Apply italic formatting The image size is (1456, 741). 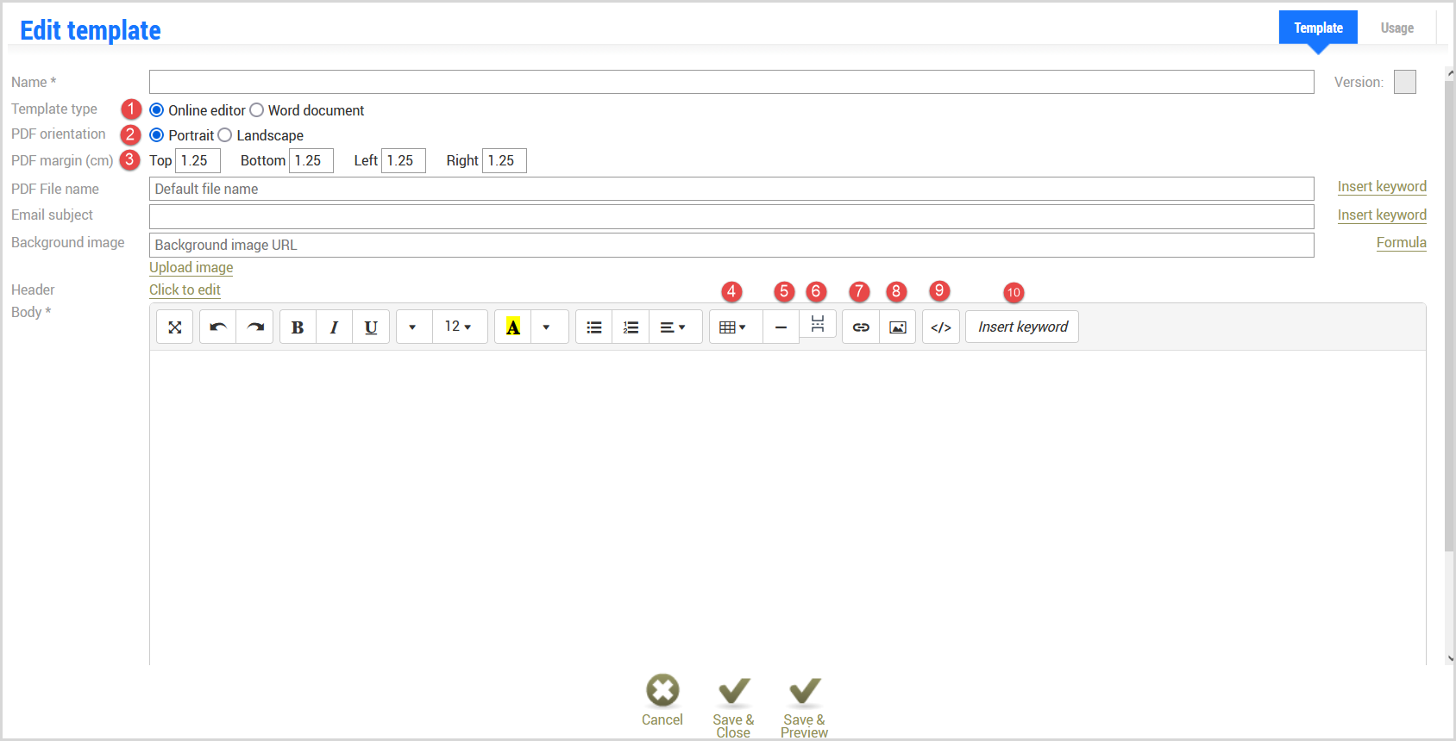tap(334, 327)
